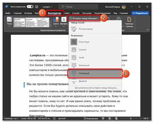Expand the document formatting gallery arrow
154x123 pixels.
coord(50,26)
